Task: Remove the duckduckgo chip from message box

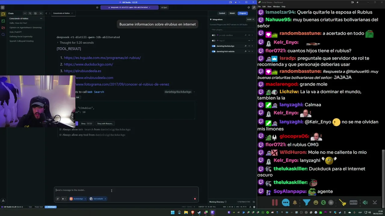Action: click(x=85, y=199)
